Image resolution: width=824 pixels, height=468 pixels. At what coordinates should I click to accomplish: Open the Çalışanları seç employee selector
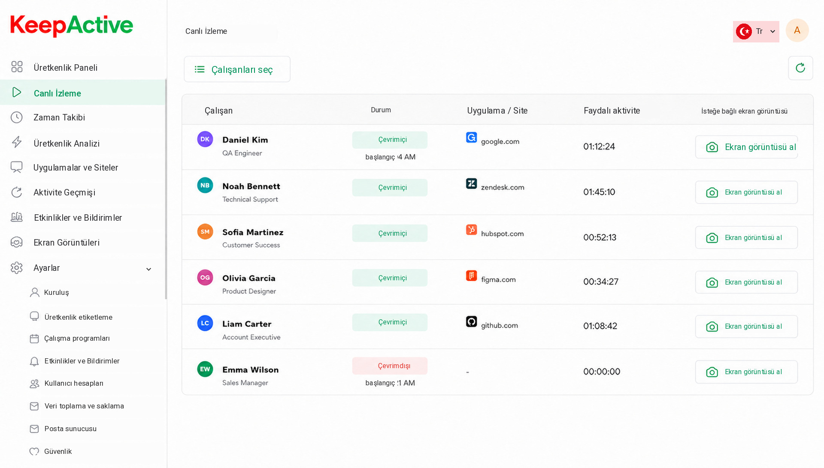tap(237, 69)
